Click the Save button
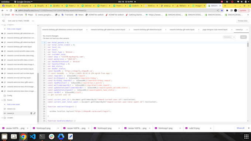251x141 pixels. 243,37
